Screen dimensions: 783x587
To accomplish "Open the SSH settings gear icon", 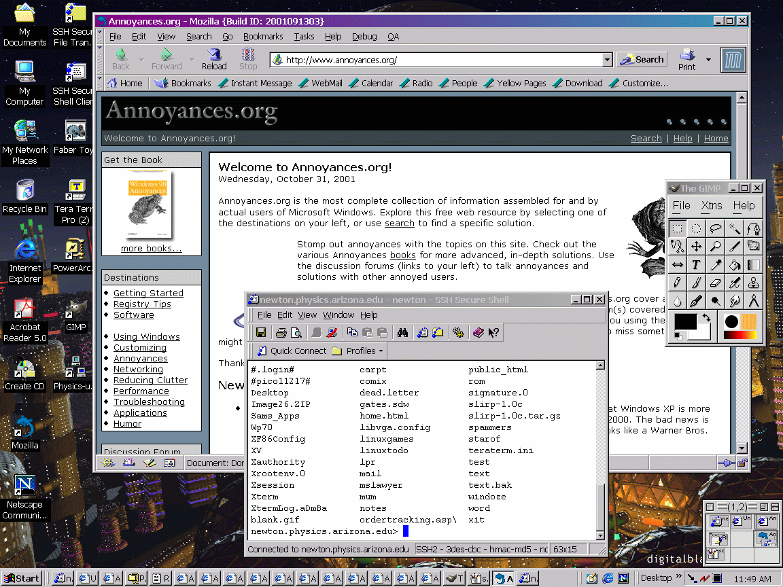I will pyautogui.click(x=458, y=332).
